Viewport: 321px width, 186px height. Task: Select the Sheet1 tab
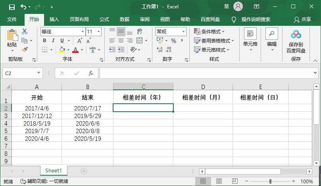tap(54, 170)
